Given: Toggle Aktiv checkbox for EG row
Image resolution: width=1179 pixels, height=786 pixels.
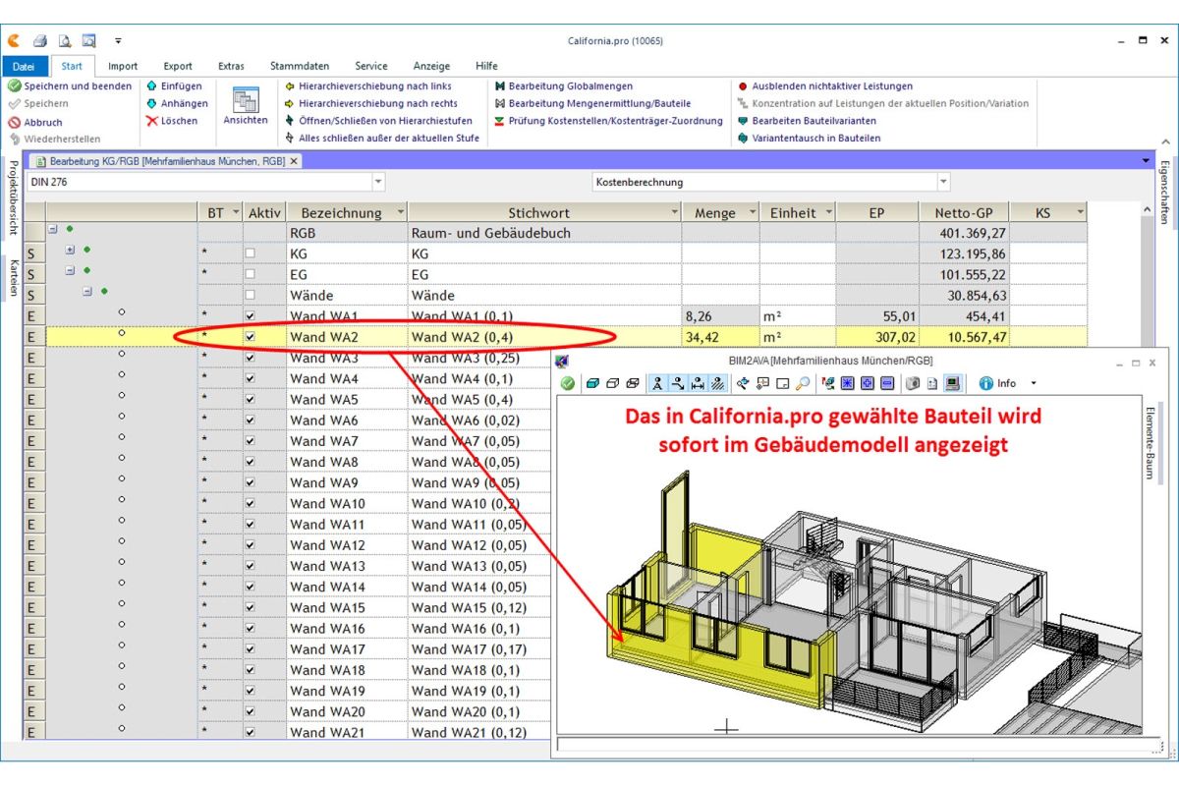Looking at the screenshot, I should 250,274.
